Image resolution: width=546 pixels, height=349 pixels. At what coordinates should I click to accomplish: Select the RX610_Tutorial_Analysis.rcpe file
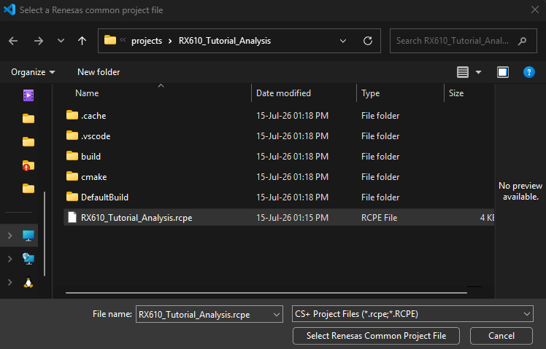pos(279,218)
